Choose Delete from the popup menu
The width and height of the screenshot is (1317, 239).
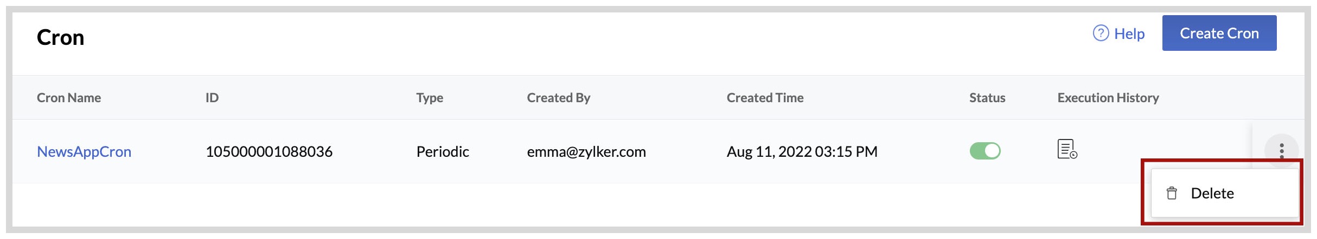tap(1212, 193)
